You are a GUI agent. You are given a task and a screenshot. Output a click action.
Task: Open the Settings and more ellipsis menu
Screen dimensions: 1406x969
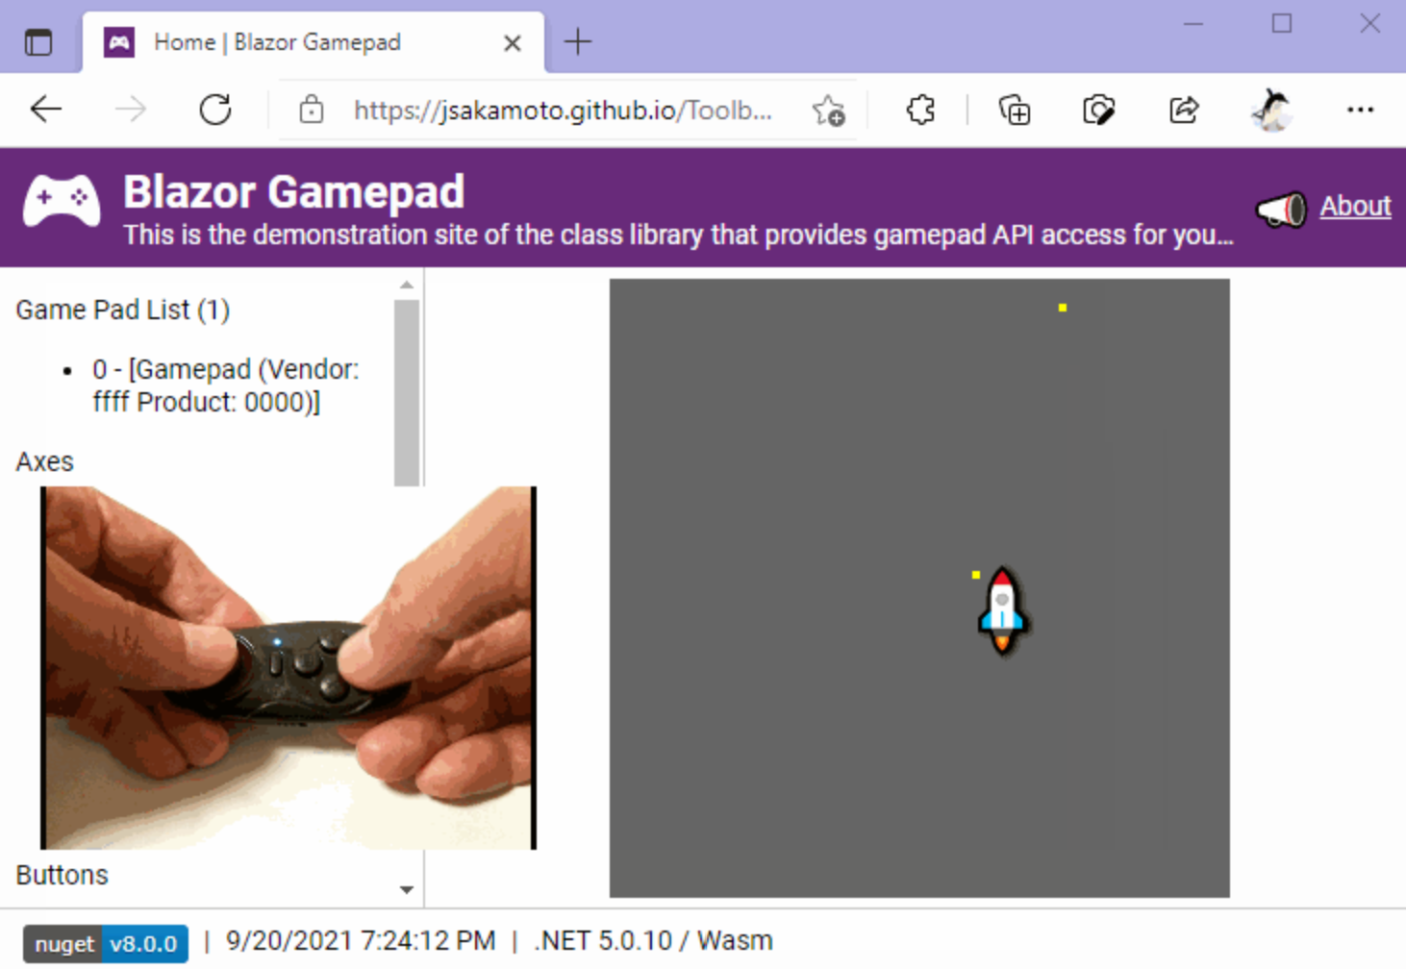click(1360, 110)
